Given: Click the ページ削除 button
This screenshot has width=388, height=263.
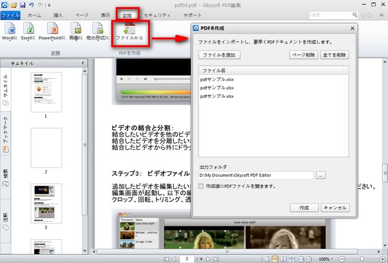Looking at the screenshot, I should (303, 55).
